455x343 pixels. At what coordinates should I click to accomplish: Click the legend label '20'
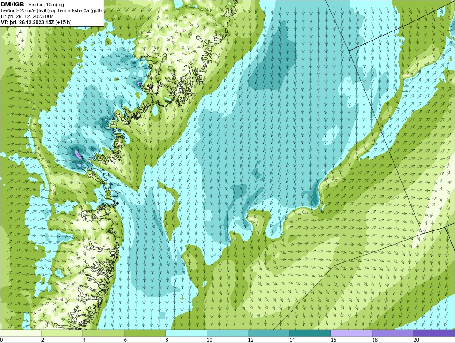point(416,340)
